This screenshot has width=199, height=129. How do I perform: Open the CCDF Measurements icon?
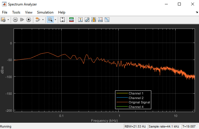pyautogui.click(x=107, y=20)
